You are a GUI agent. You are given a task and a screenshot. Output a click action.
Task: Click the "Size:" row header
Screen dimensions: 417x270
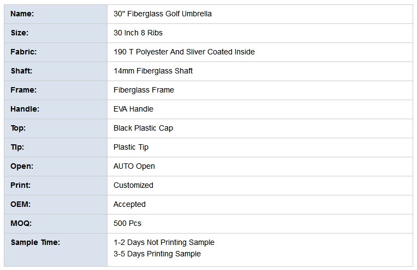(x=56, y=33)
